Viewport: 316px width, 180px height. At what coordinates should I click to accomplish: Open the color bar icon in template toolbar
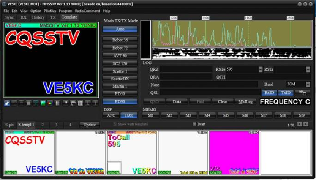[x=50, y=103]
